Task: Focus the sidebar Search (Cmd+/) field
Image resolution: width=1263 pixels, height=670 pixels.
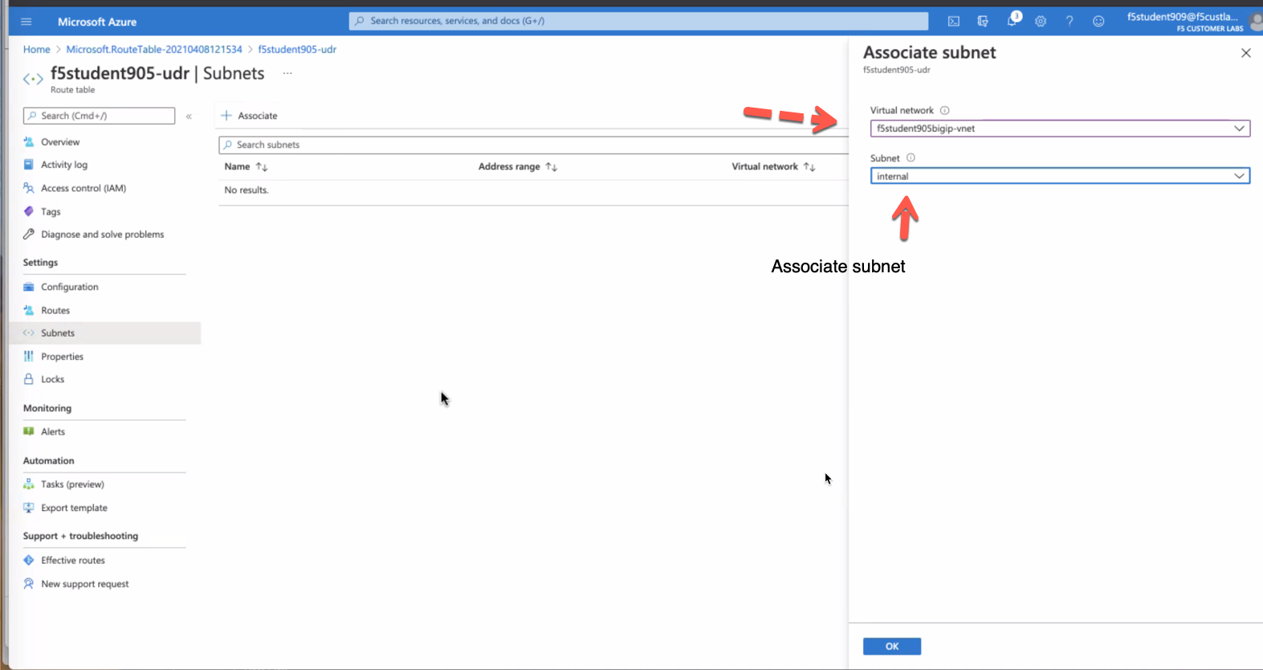Action: tap(99, 116)
